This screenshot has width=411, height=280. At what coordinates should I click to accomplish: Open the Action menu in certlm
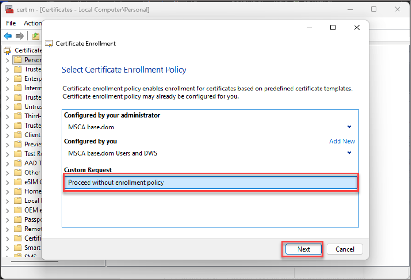coord(33,23)
